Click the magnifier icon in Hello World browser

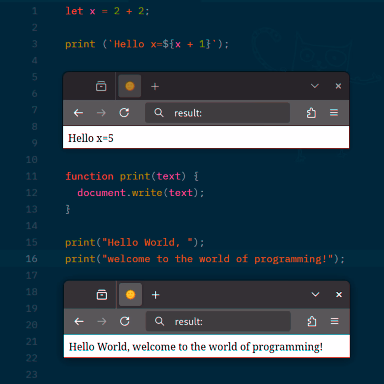tap(159, 321)
